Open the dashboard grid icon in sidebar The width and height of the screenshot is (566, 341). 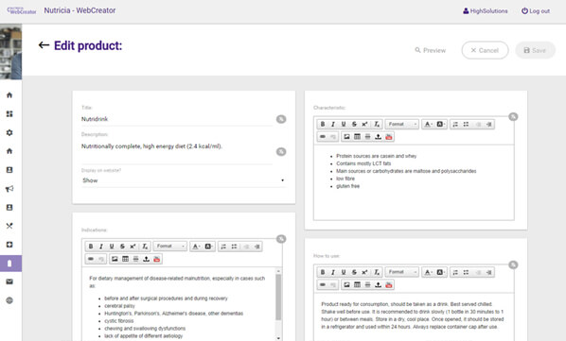(x=9, y=113)
